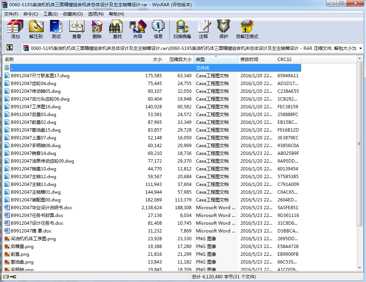Select file 采油机机体工序图.png
Screen dimensions: 366x282
click(33, 238)
